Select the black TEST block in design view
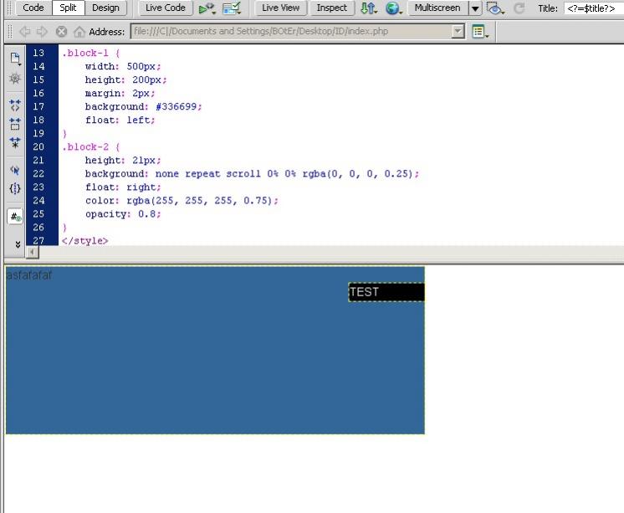 [x=386, y=292]
